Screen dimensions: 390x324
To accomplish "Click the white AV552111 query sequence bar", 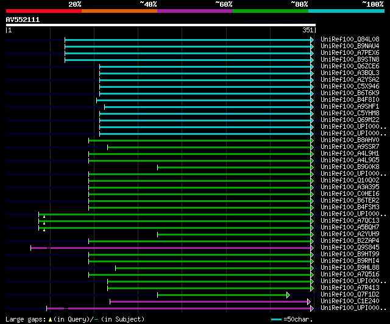I will (x=161, y=25).
